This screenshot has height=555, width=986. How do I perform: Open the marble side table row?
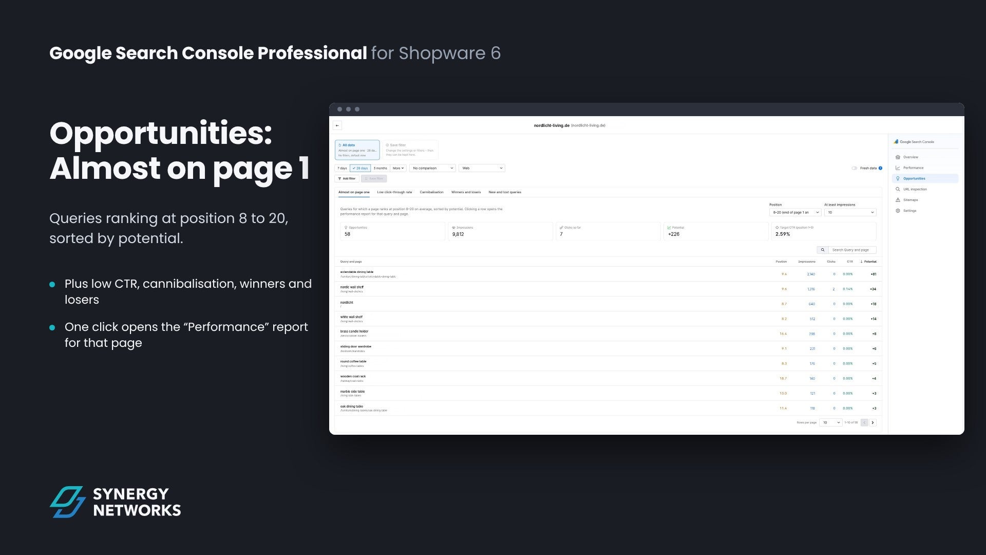coord(608,393)
